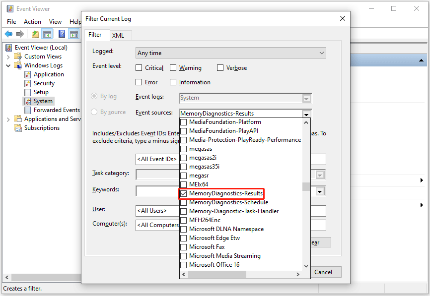The image size is (430, 296).
Task: Enable the Critical event level checkbox
Action: (139, 68)
